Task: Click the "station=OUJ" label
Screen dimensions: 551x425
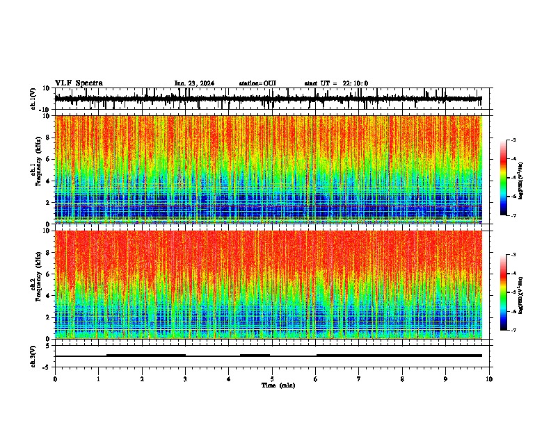Action: click(x=257, y=83)
